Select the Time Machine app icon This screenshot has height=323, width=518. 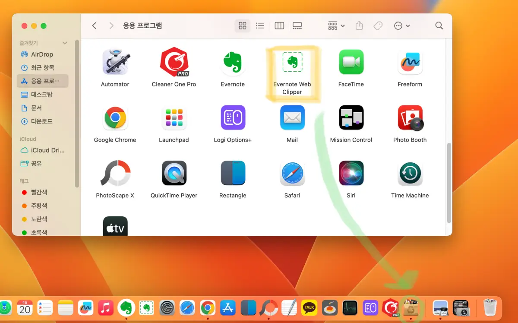click(x=410, y=173)
